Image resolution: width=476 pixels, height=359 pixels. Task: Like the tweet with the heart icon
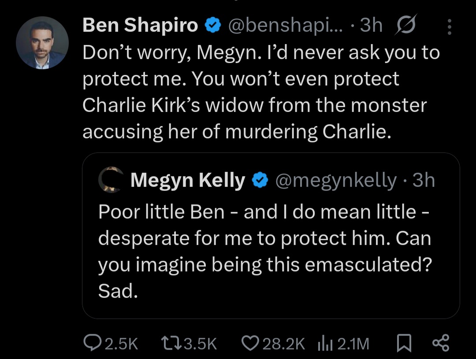point(250,343)
